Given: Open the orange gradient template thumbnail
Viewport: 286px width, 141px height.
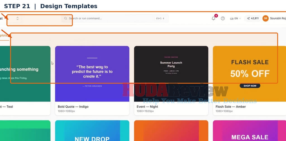Looking at the screenshot, I should pos(171,131).
